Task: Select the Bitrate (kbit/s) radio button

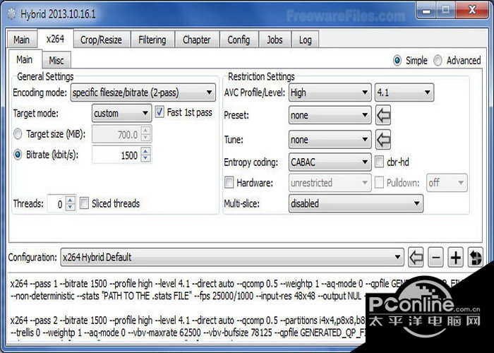Action: [18, 155]
